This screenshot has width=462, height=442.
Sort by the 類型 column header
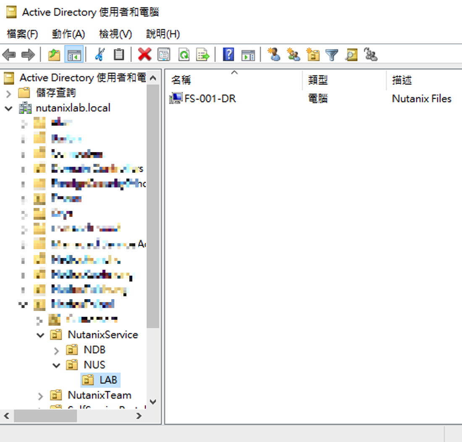(344, 80)
